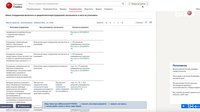The width and height of the screenshot is (200, 112).
Task: Open the 1gl.ru document URL link
Action: point(61,104)
